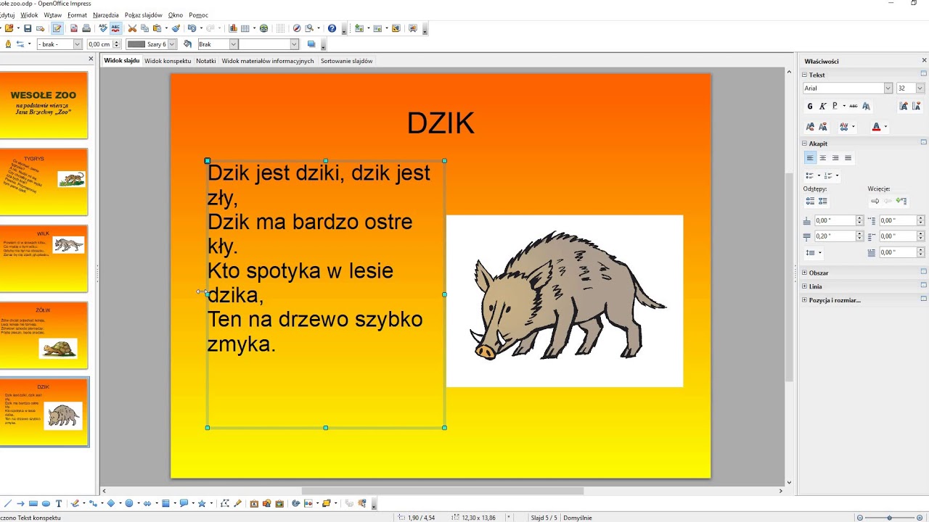Run spellcheck icon in toolbar
Screen dimensions: 929x522
point(103,28)
